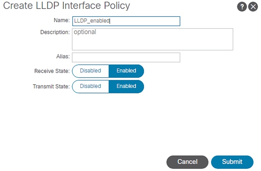The image size is (261, 171).
Task: Place cursor after LLDP_enabled text
Action: [110, 21]
